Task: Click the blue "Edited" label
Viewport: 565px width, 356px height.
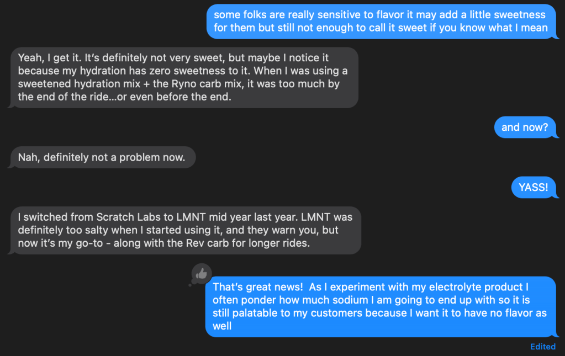Action: [542, 347]
